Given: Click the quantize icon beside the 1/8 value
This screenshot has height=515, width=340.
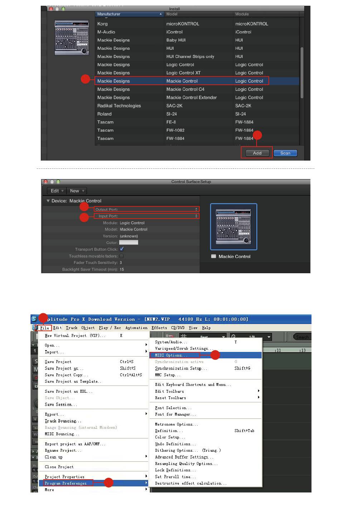Looking at the screenshot, I should point(233,337).
